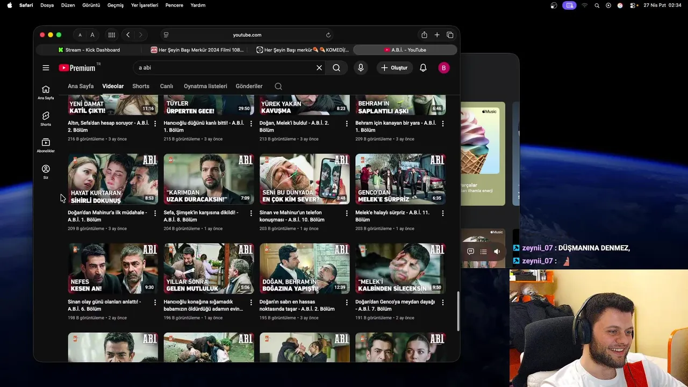Switch to the KOMEDİ browser tab

pyautogui.click(x=302, y=50)
